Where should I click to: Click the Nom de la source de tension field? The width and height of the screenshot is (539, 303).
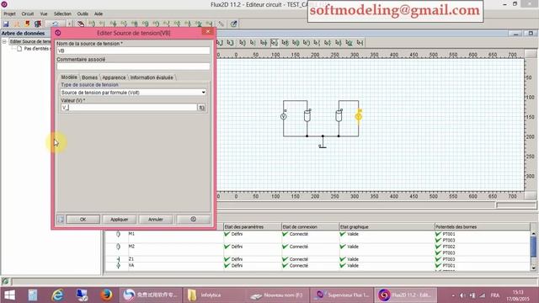click(133, 50)
